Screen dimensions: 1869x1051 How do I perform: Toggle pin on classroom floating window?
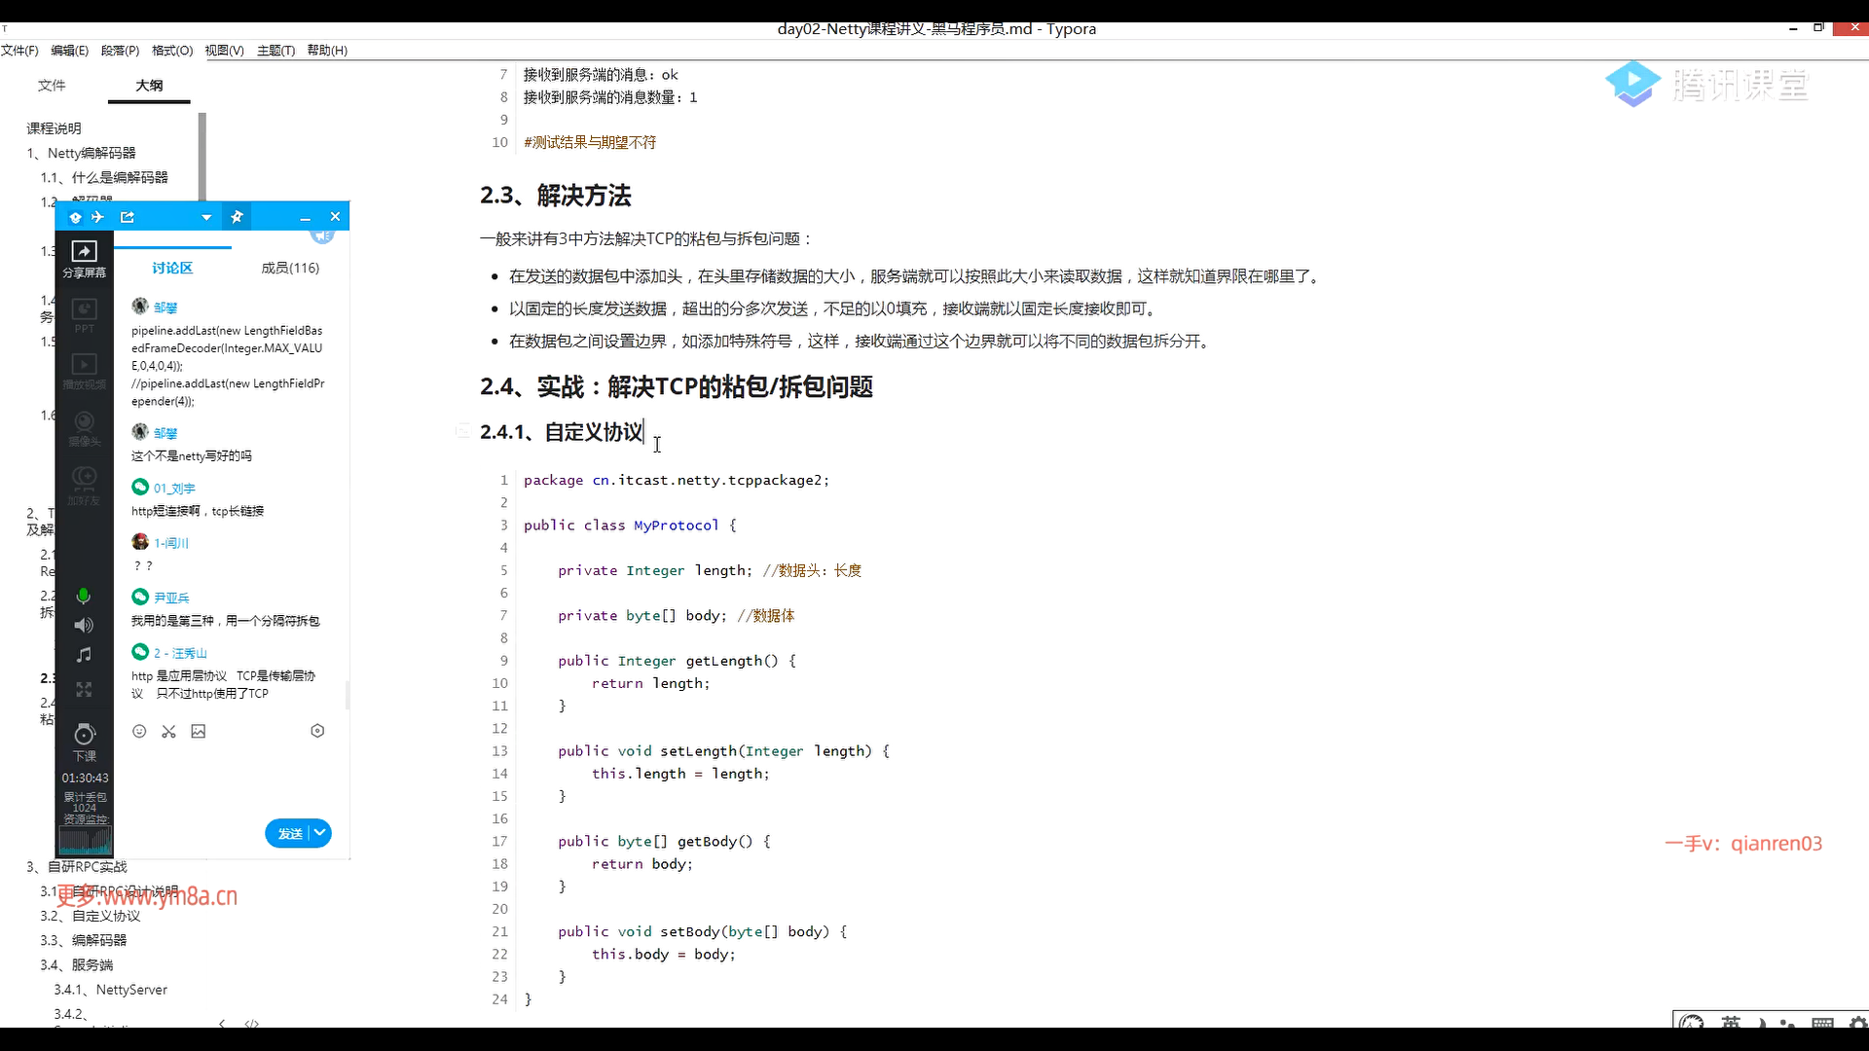pos(237,217)
